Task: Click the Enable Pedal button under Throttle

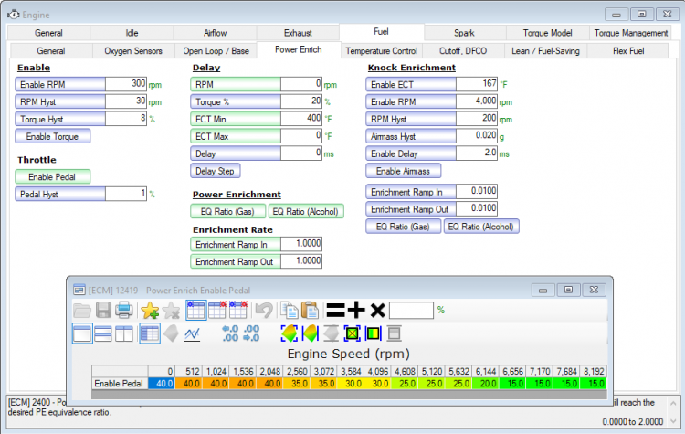Action: coord(52,177)
